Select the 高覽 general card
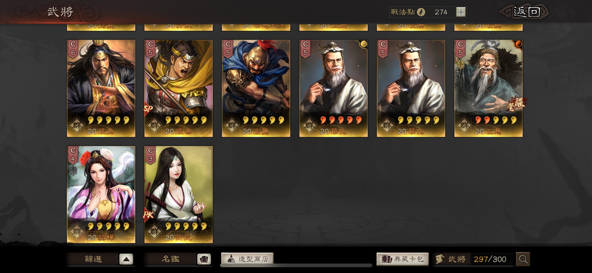 (256, 88)
